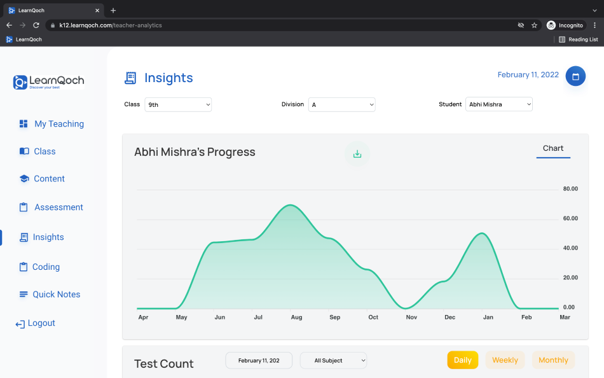Expand the Division A dropdown
This screenshot has width=604, height=378.
click(341, 104)
